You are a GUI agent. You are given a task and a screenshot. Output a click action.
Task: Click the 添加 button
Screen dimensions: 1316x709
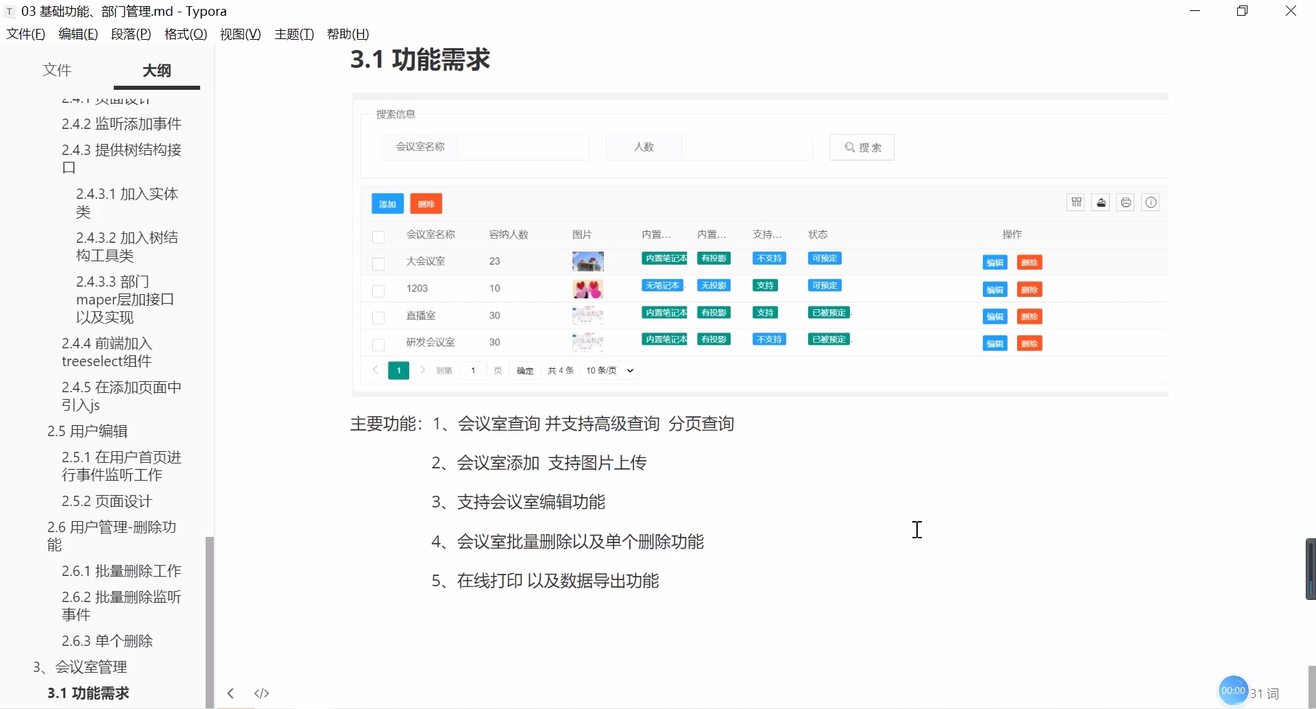click(x=387, y=203)
